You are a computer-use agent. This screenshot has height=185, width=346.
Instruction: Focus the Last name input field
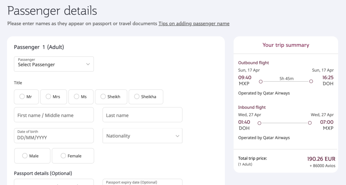(142, 115)
